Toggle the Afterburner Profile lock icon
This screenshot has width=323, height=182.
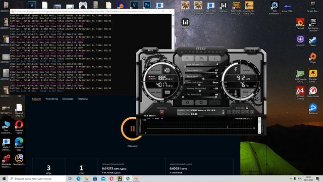coord(247,108)
